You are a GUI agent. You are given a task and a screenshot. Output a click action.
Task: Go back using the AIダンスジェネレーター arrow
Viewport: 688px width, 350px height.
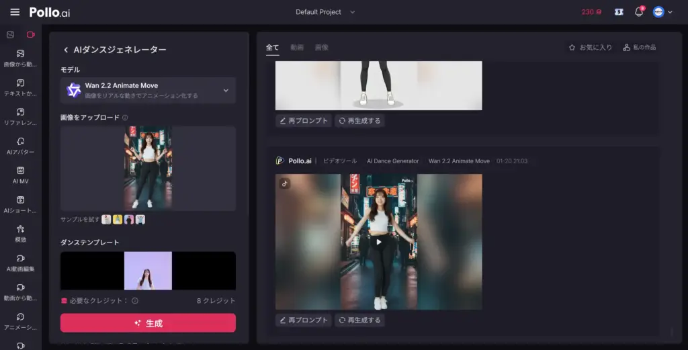[66, 50]
